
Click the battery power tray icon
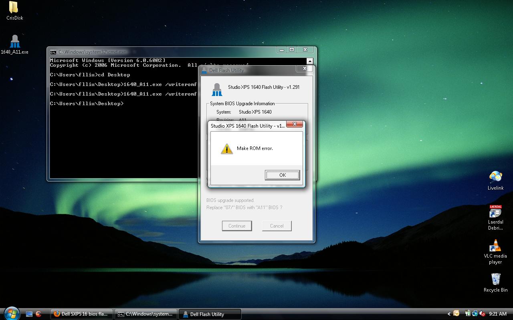[x=468, y=314]
